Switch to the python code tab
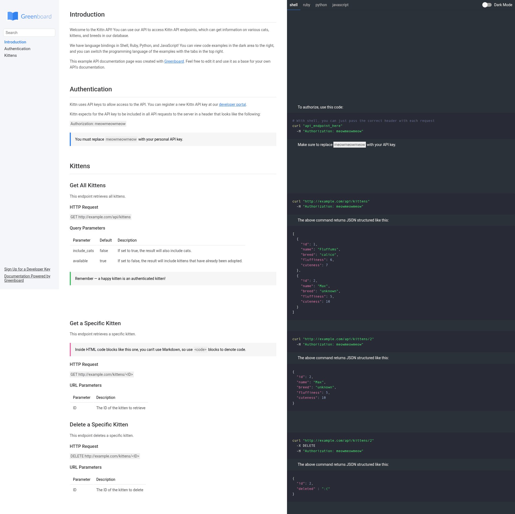 321,5
